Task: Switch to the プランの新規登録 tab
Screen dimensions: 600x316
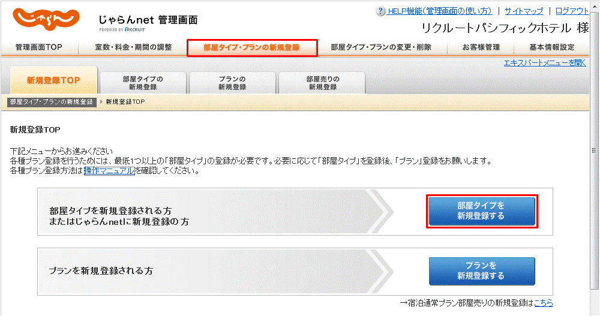Action: 232,83
